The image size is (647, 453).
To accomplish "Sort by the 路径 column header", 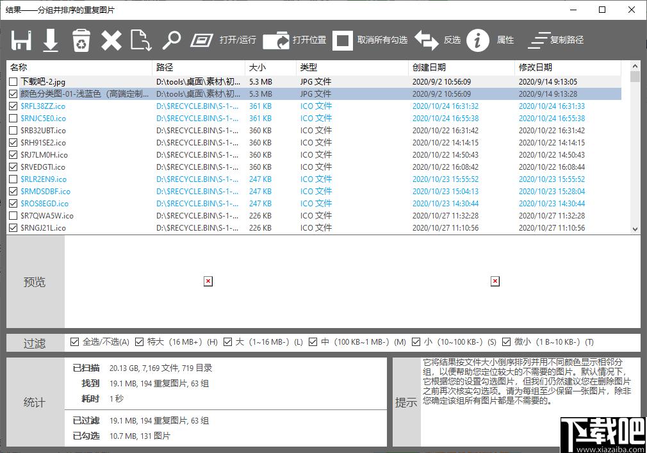I will tap(199, 67).
